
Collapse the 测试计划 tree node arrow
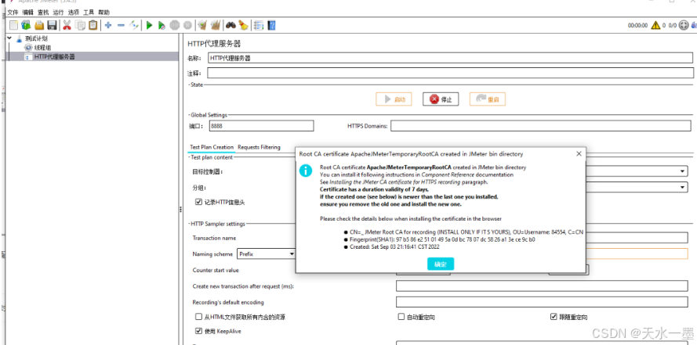pyautogui.click(x=9, y=38)
